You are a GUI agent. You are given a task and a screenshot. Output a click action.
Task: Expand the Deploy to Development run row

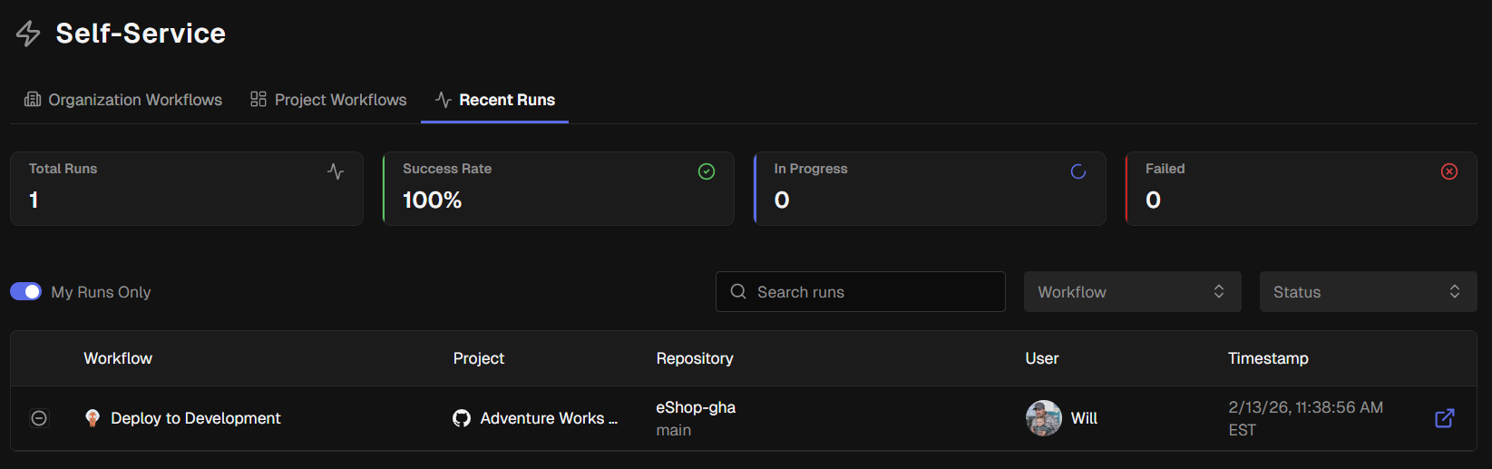(x=39, y=418)
